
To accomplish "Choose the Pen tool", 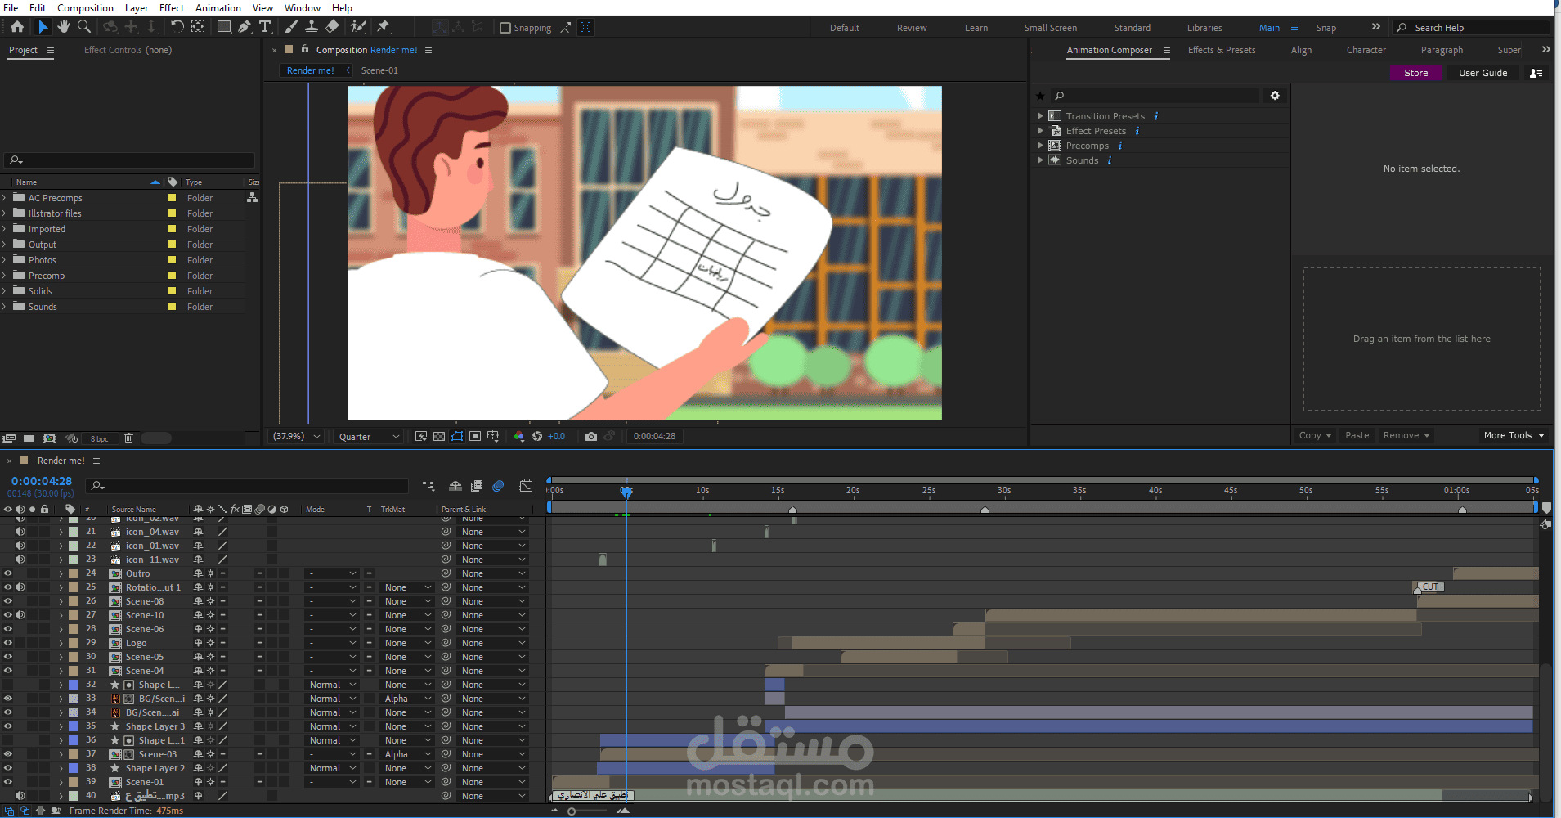I will coord(244,27).
